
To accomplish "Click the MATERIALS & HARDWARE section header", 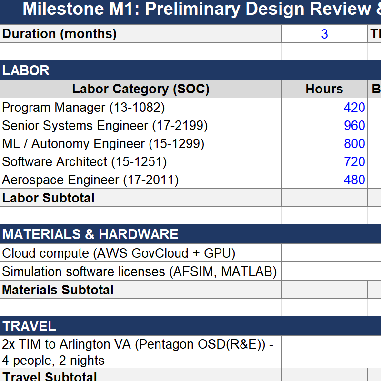I will pos(190,234).
